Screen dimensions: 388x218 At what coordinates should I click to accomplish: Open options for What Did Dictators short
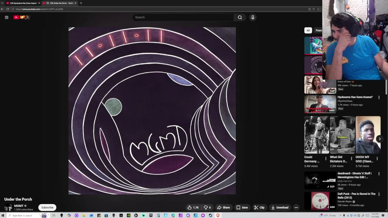(x=351, y=158)
